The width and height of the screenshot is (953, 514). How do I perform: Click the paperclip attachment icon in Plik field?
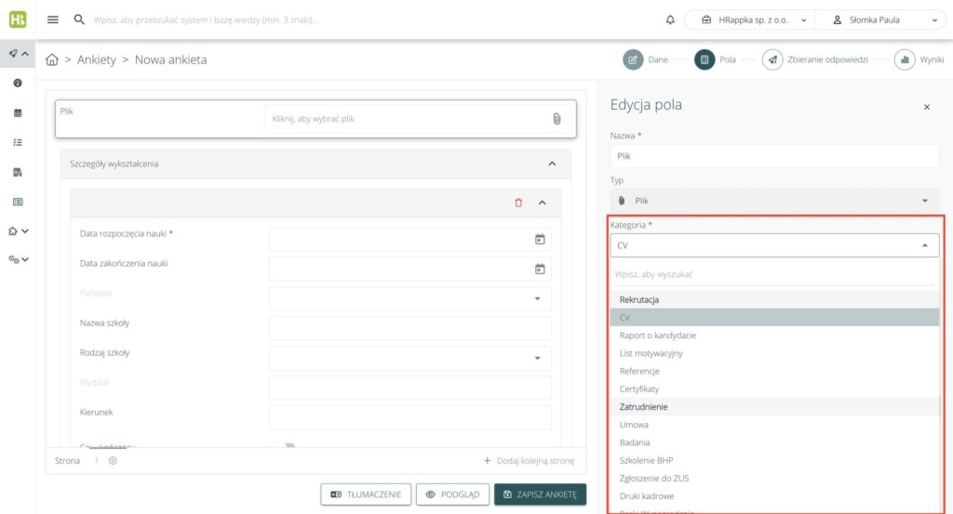tap(557, 119)
